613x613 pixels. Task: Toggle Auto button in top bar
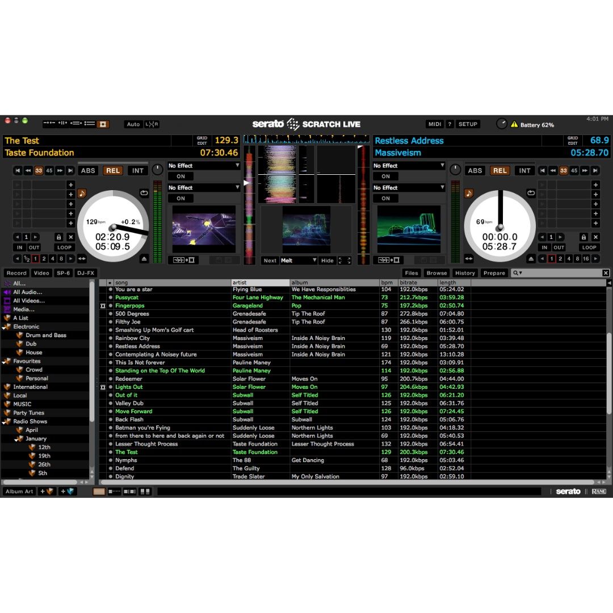133,124
